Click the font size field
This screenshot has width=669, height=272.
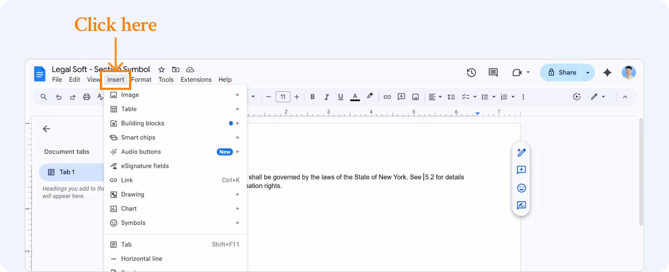283,97
